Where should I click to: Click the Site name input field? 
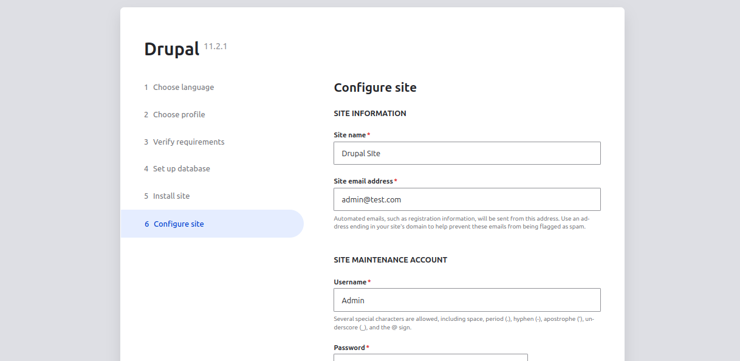coord(467,153)
